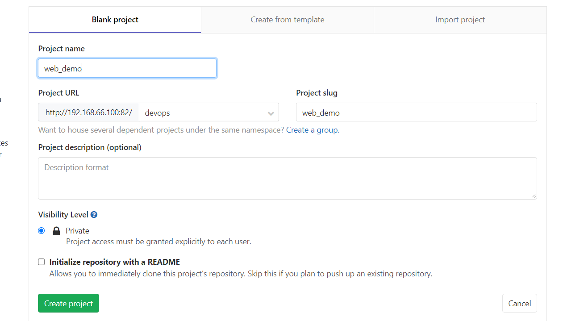The width and height of the screenshot is (588, 321).
Task: Click the Private lock icon
Action: coord(56,231)
